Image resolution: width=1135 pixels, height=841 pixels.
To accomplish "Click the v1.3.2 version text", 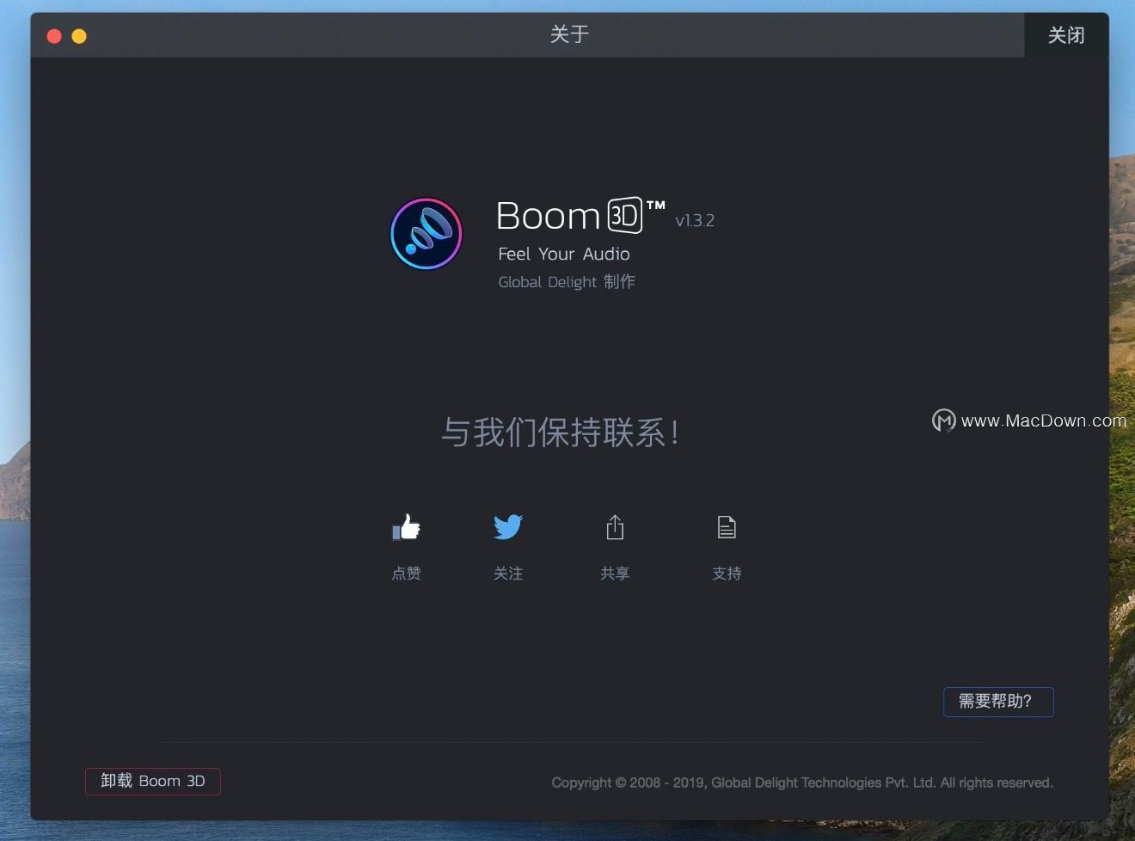I will click(x=693, y=220).
